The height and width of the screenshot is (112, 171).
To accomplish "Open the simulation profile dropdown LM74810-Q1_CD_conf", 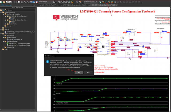I will (91, 2).
